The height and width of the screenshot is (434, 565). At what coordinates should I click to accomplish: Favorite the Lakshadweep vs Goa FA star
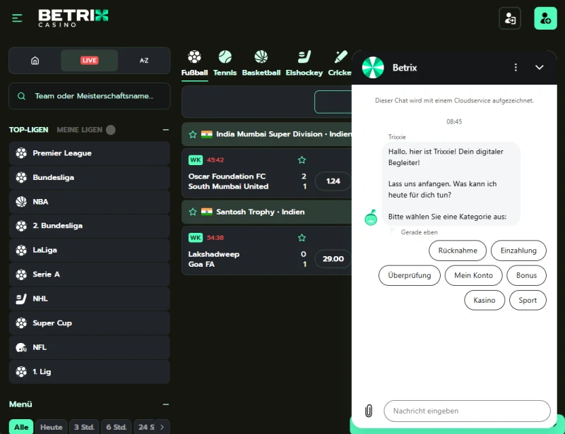click(302, 238)
